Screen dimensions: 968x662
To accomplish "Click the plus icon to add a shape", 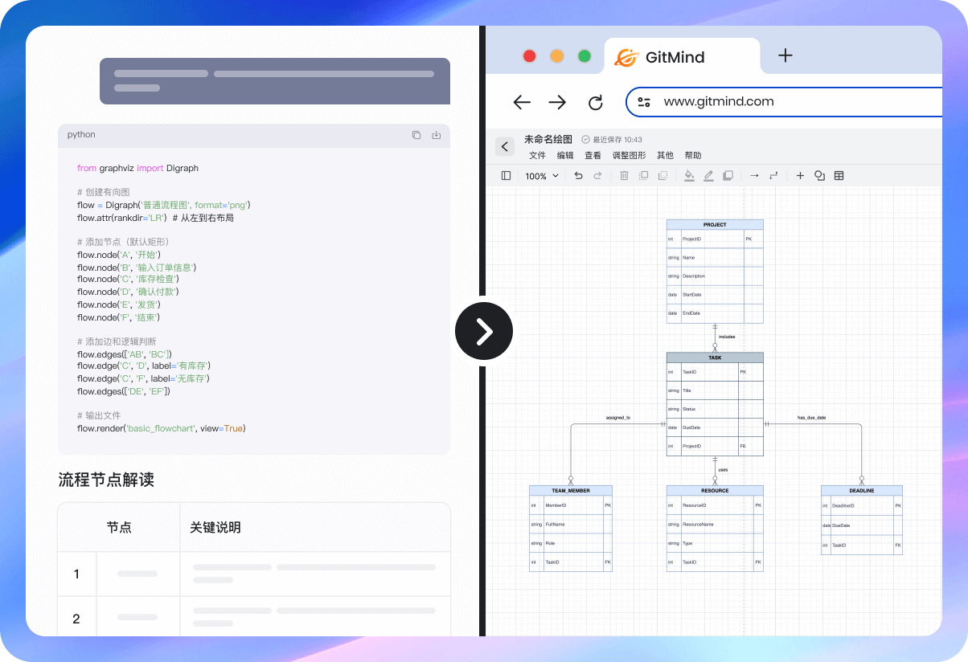I will tap(800, 175).
